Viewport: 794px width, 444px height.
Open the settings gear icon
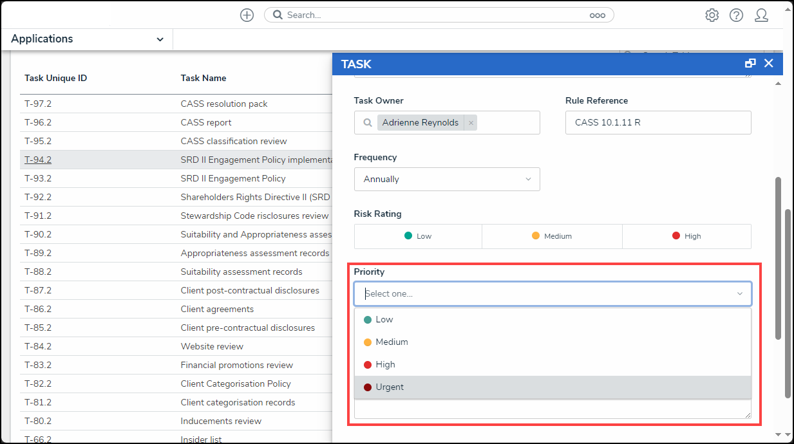pos(712,15)
